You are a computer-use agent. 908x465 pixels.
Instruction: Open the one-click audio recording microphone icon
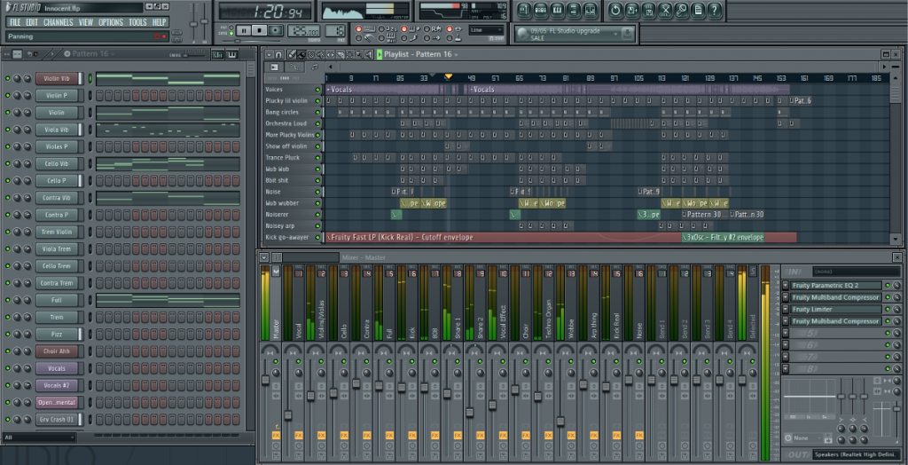click(x=682, y=10)
